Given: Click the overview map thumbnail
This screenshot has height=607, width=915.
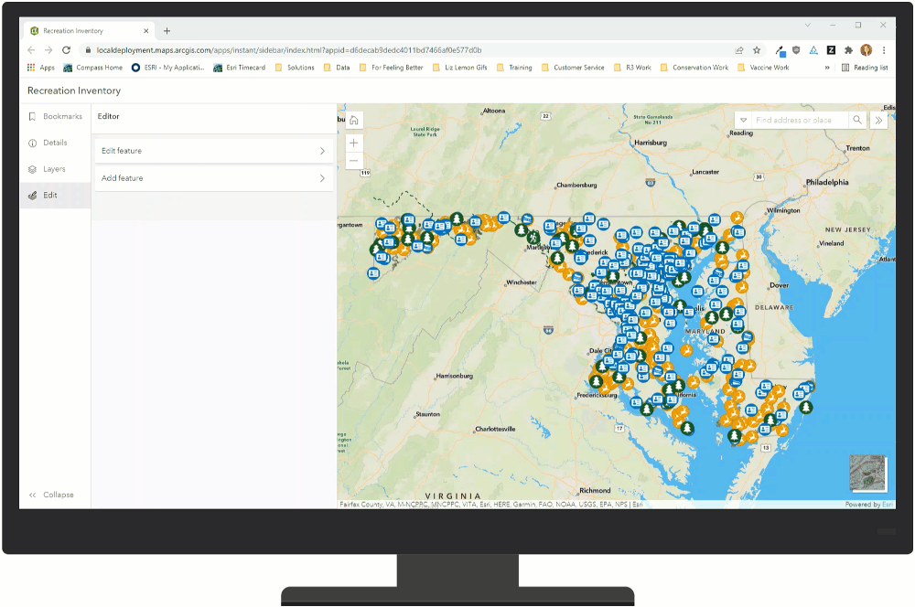Looking at the screenshot, I should 866,472.
